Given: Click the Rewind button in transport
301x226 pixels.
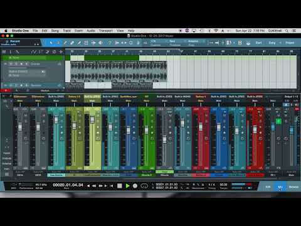Looking at the screenshot, I should pos(94,186).
